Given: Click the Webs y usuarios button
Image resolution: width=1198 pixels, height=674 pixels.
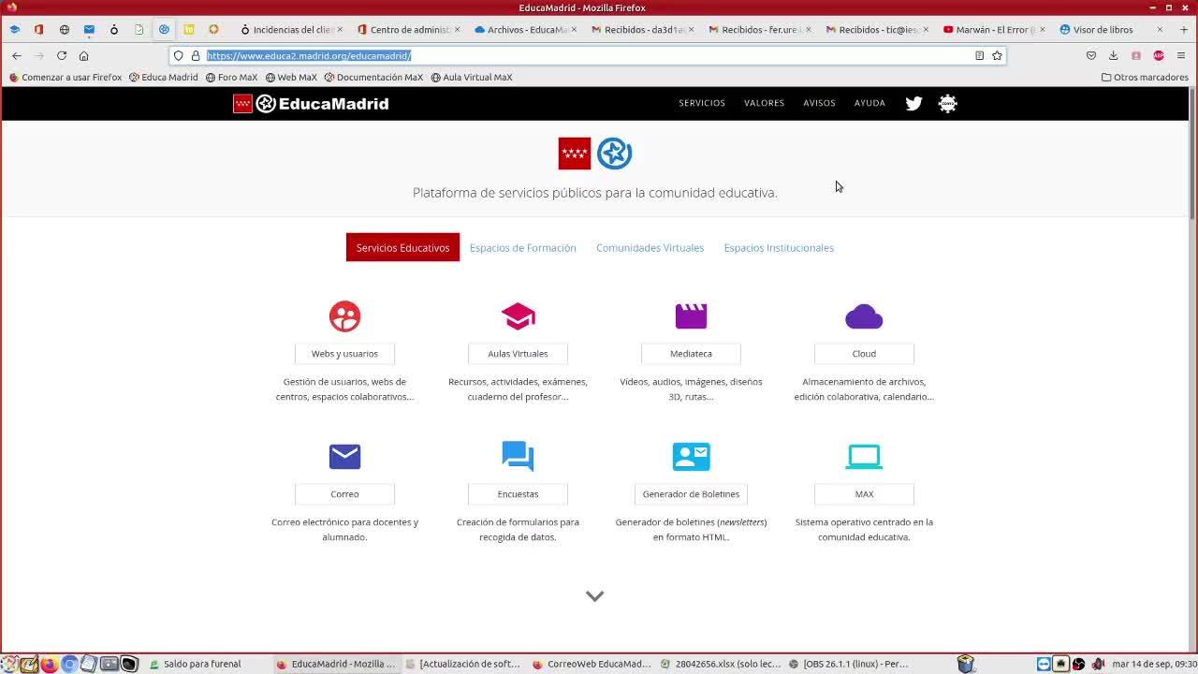Looking at the screenshot, I should tap(344, 354).
